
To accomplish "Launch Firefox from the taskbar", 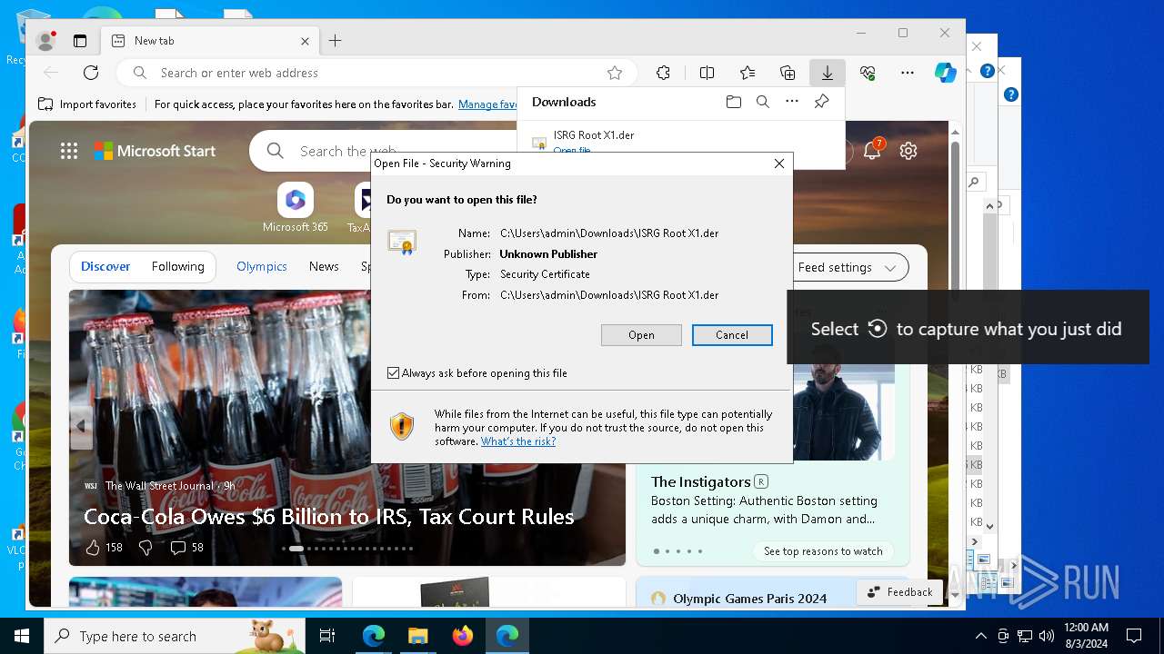I will [x=463, y=636].
